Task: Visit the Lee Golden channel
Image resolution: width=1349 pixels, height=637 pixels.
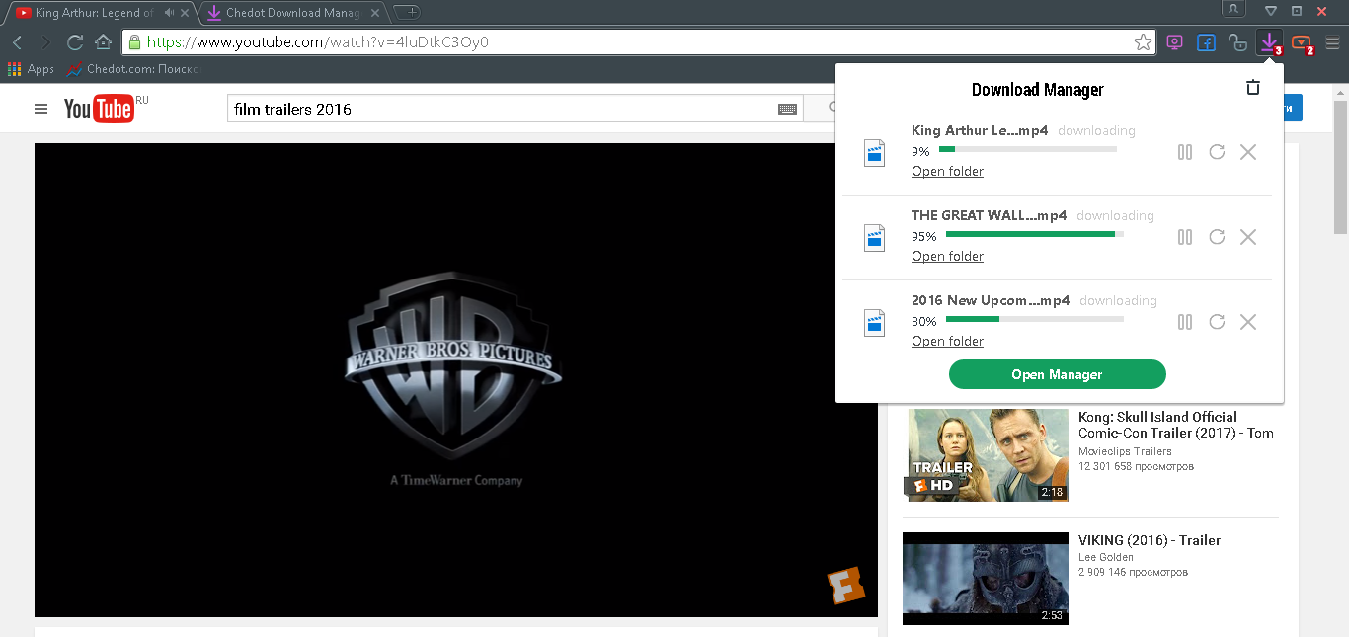Action: click(x=1105, y=557)
